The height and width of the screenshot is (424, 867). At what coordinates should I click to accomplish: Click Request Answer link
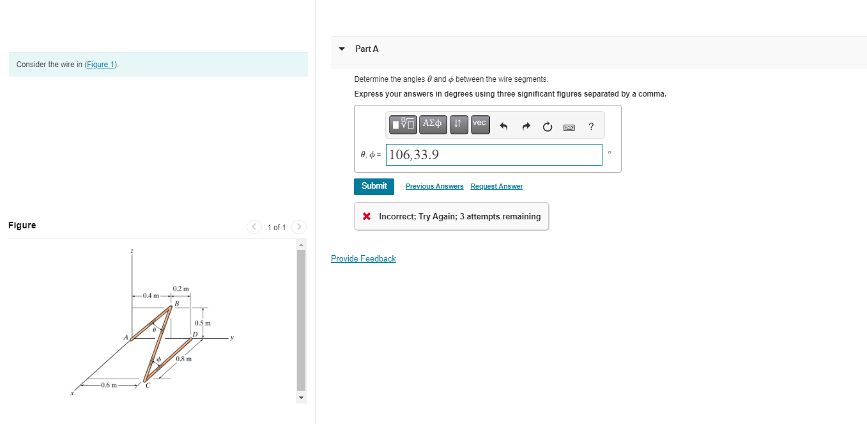(x=496, y=186)
